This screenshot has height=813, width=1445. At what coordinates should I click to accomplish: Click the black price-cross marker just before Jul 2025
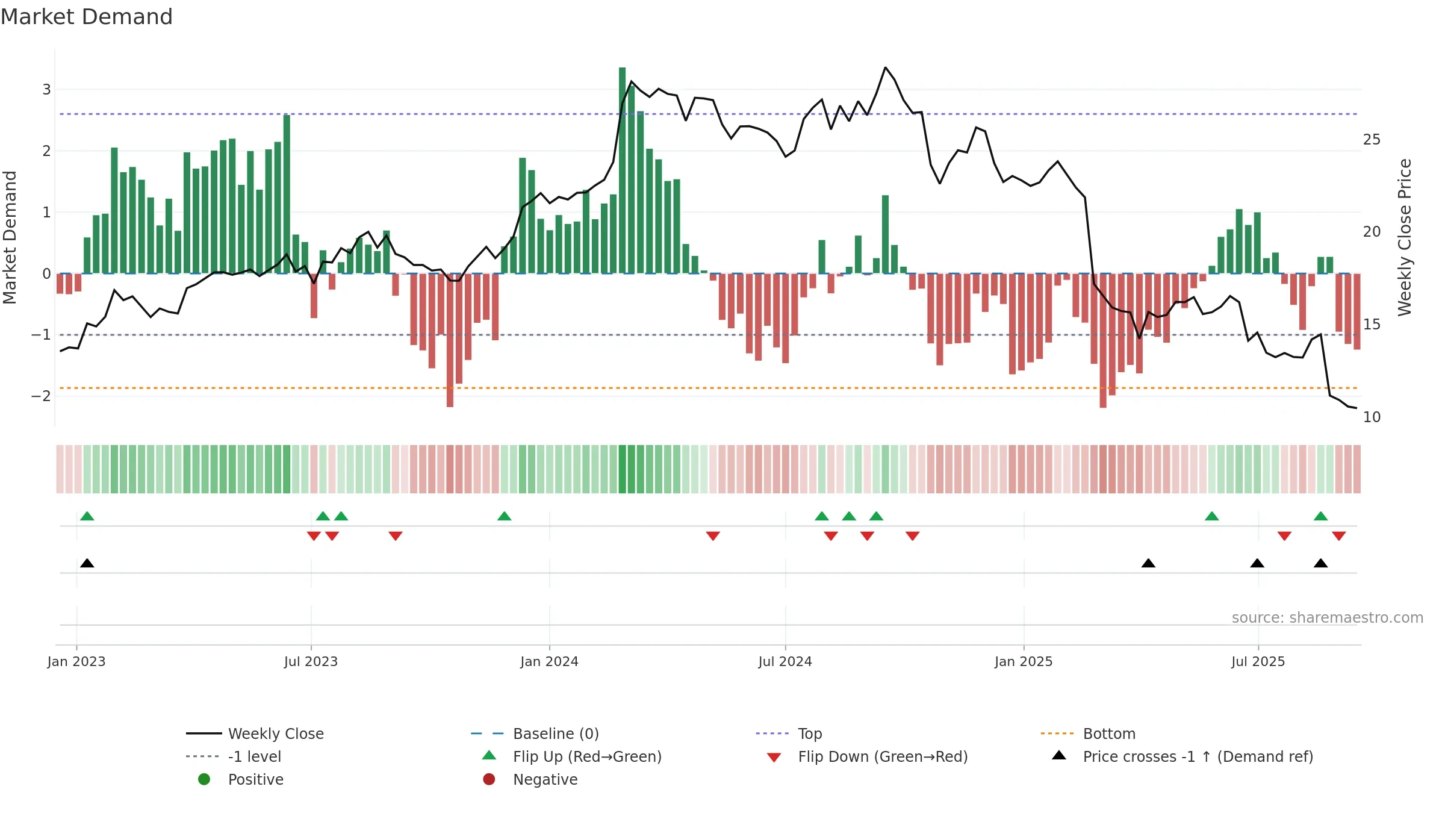tap(1257, 563)
